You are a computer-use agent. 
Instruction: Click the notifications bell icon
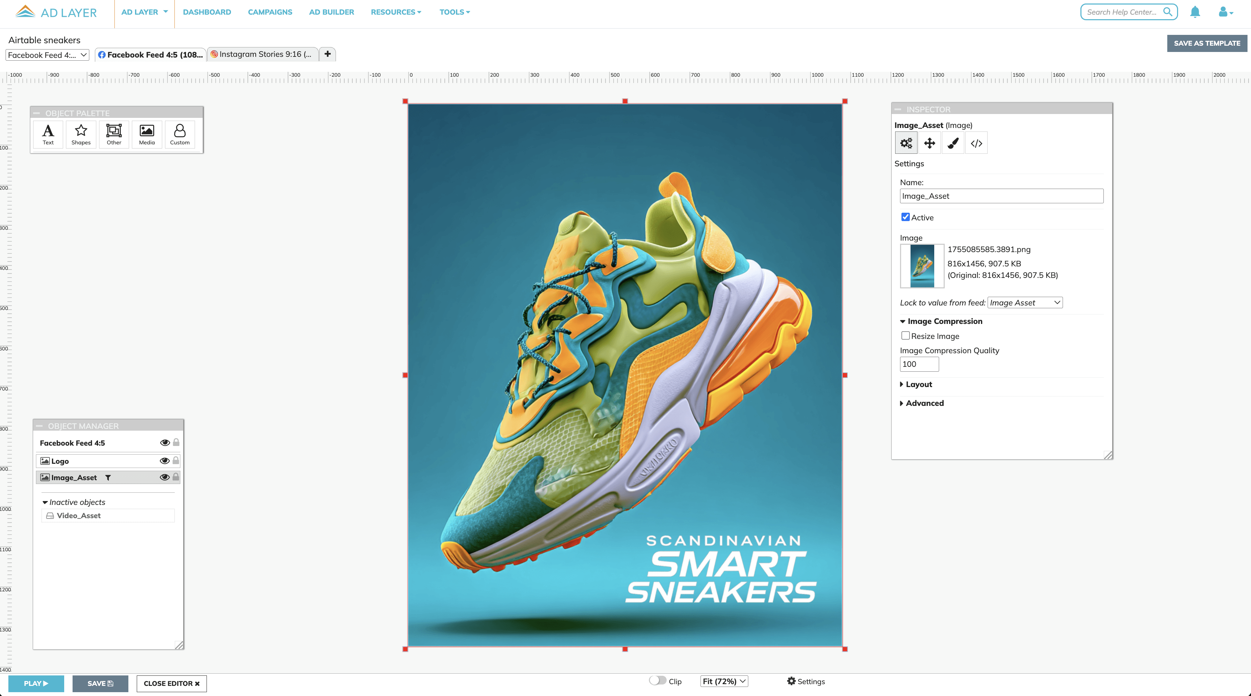click(1195, 12)
